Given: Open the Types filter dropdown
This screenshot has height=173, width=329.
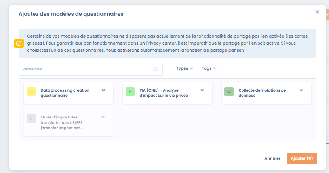Looking at the screenshot, I should (184, 68).
